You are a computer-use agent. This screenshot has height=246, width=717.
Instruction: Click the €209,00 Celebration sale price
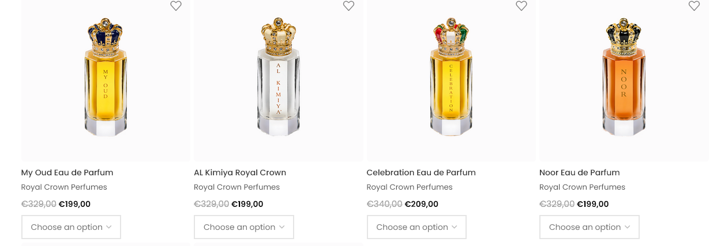(x=422, y=204)
